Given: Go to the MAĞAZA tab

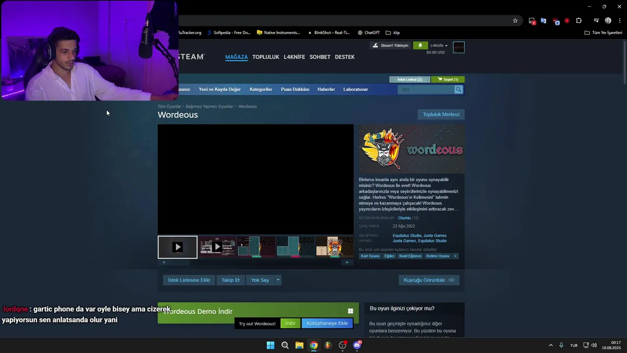Looking at the screenshot, I should pos(236,57).
